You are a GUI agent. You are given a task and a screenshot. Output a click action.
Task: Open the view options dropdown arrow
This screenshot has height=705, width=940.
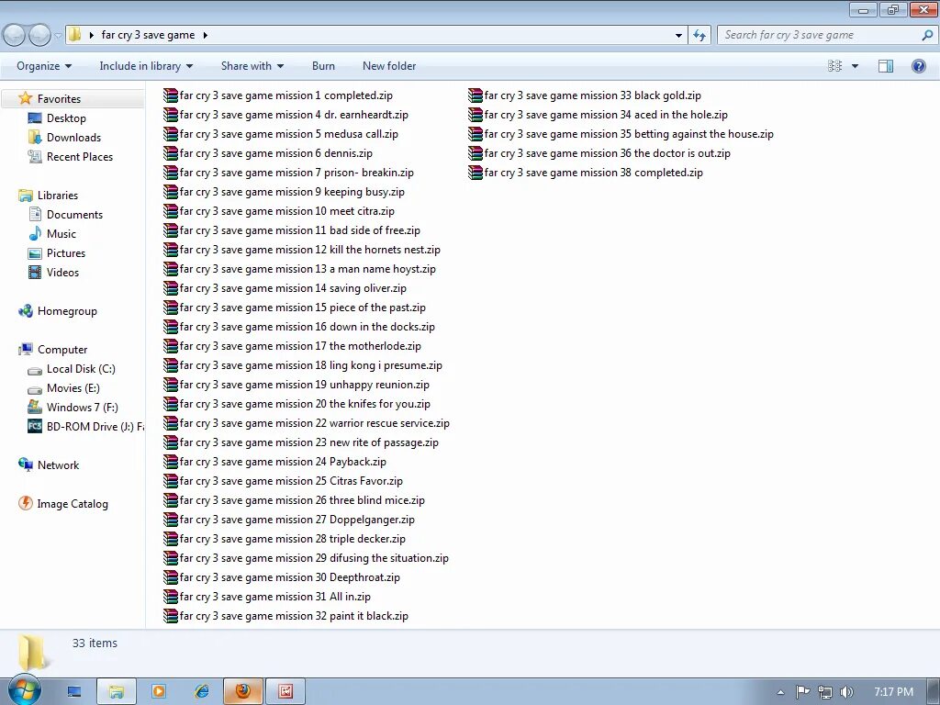[855, 66]
